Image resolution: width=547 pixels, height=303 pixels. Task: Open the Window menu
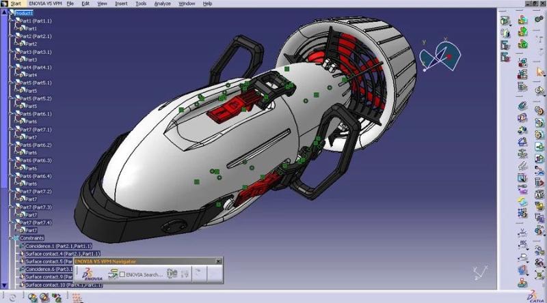click(x=187, y=3)
